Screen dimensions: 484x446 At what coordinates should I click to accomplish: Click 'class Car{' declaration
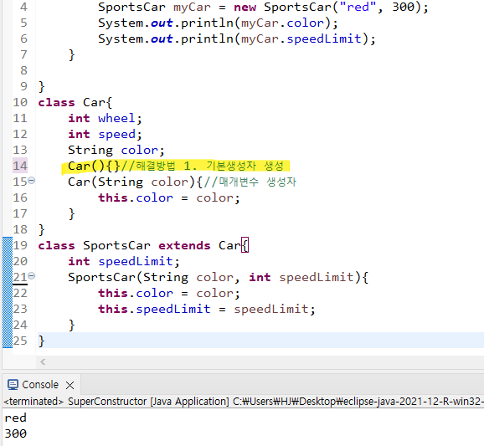pos(75,102)
